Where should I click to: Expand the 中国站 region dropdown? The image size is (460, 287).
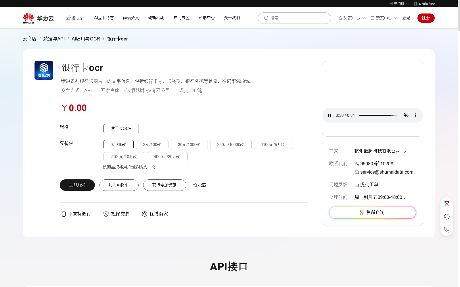(407, 4)
